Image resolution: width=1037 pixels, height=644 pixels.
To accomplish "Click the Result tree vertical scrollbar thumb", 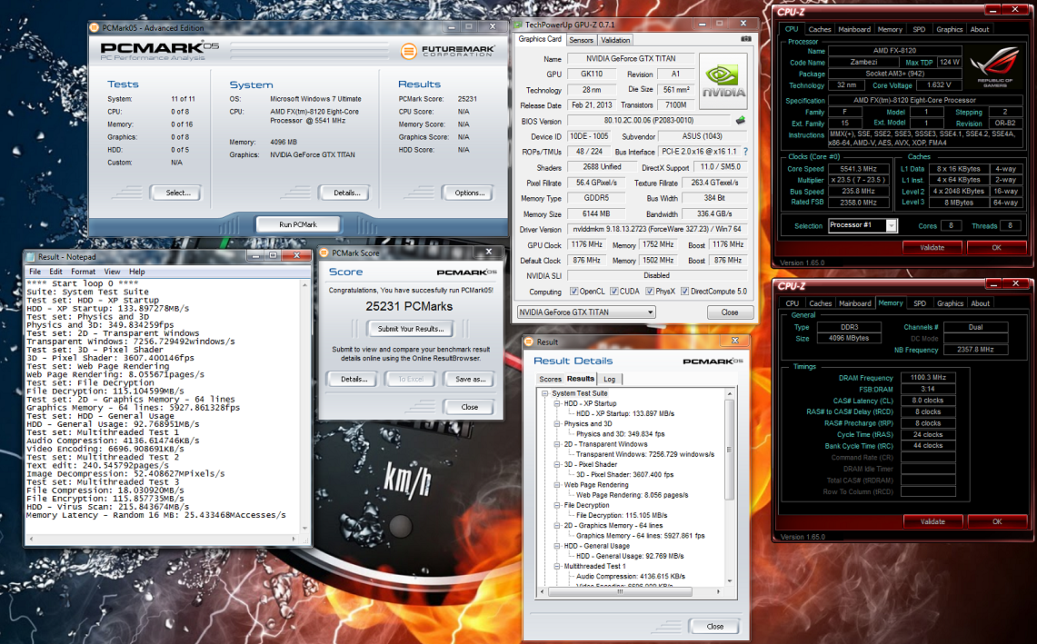I will coord(730,450).
